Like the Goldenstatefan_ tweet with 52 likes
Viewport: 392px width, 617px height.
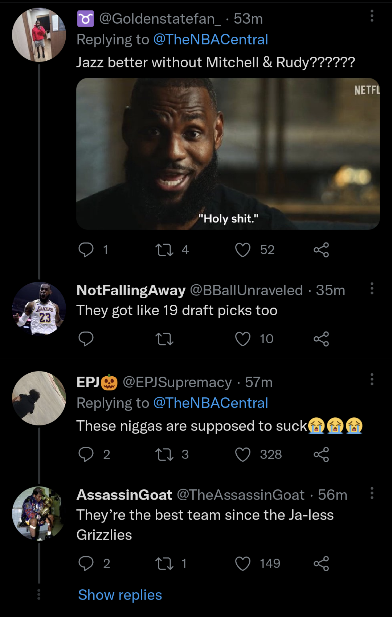[243, 250]
